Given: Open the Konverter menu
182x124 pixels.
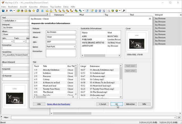Looking at the screenshot, I should 33,7.
